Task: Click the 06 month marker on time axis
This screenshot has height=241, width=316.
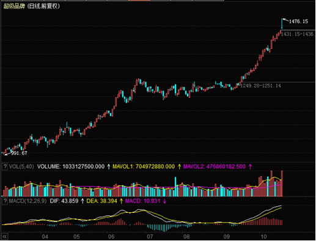Action: 111,237
